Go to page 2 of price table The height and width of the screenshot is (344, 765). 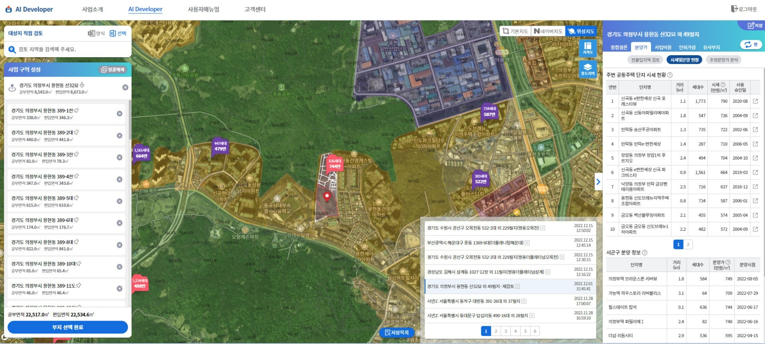[x=688, y=244]
